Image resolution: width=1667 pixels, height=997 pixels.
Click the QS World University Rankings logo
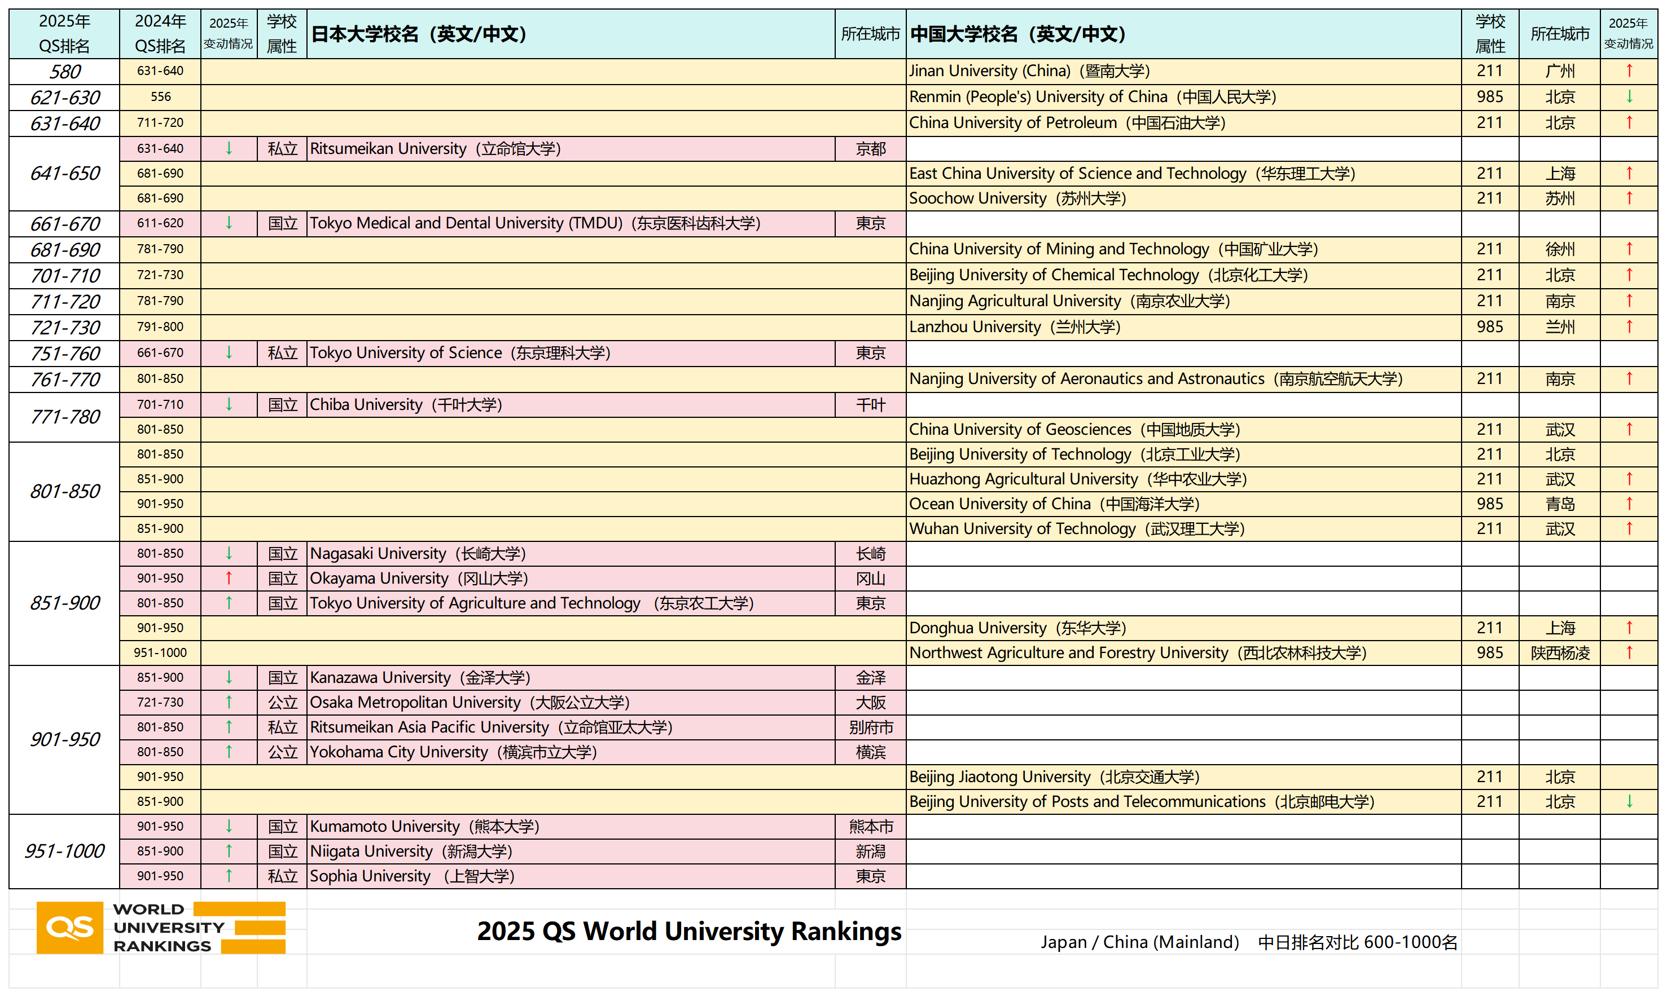pyautogui.click(x=161, y=927)
